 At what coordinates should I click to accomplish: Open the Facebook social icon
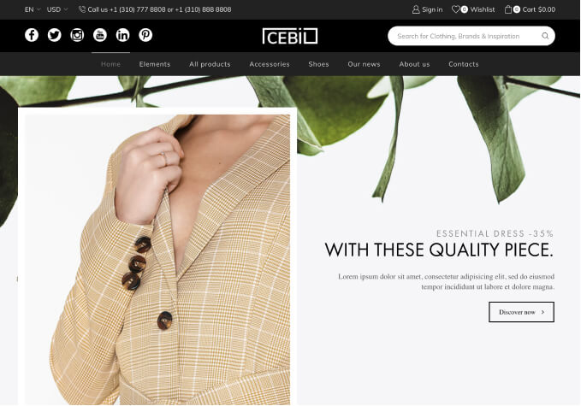(x=32, y=35)
